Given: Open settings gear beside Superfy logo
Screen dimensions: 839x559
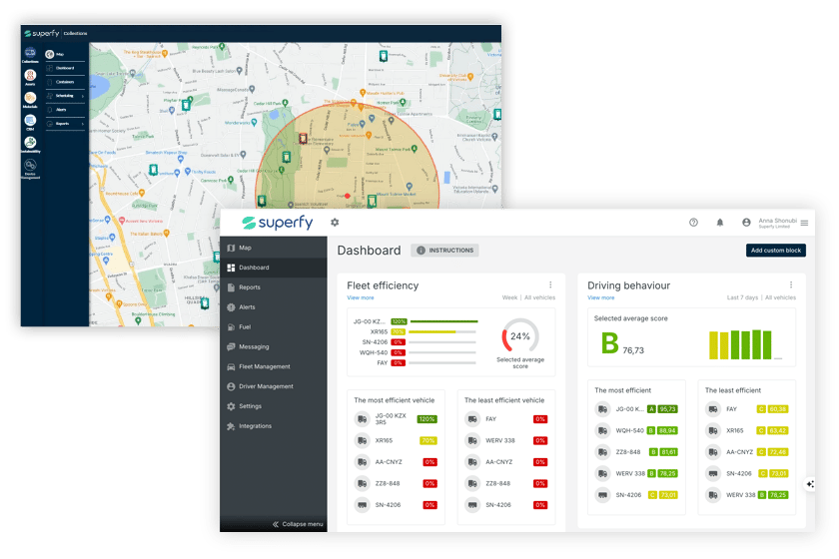Looking at the screenshot, I should (x=335, y=222).
